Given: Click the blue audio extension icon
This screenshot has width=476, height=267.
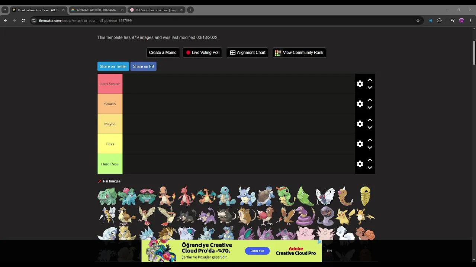Looking at the screenshot, I should click(430, 20).
